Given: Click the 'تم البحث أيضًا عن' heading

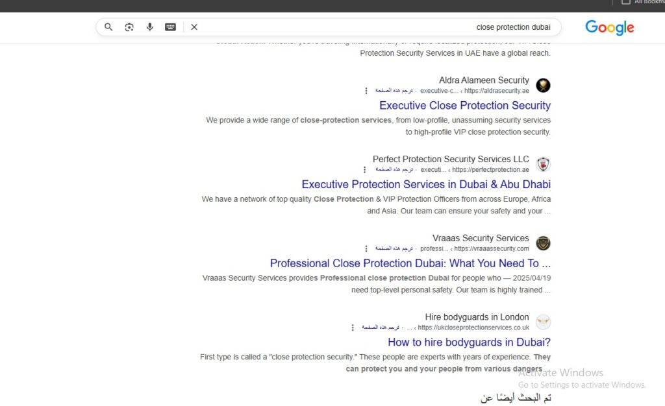Looking at the screenshot, I should click(516, 397).
